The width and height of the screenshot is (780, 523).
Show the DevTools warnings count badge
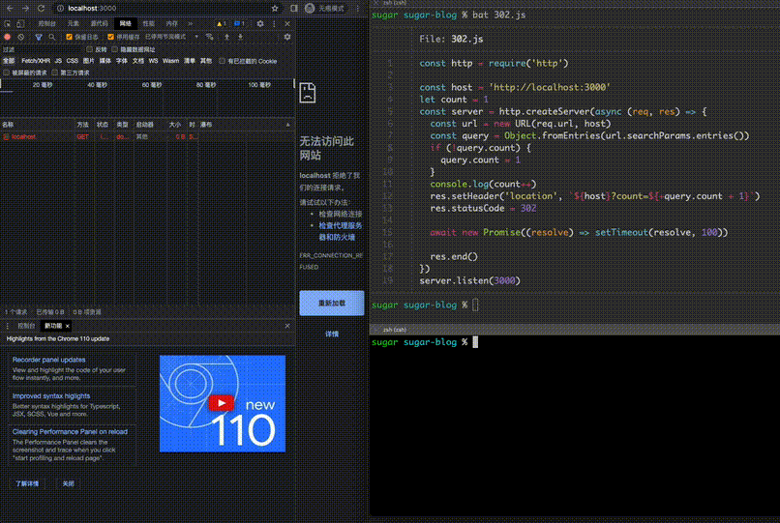[222, 23]
